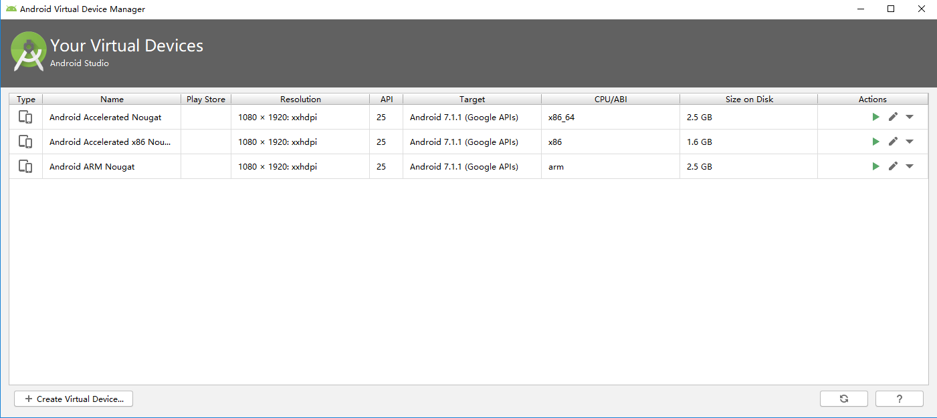
Task: Click the Android icon in title bar
Action: pyautogui.click(x=11, y=9)
